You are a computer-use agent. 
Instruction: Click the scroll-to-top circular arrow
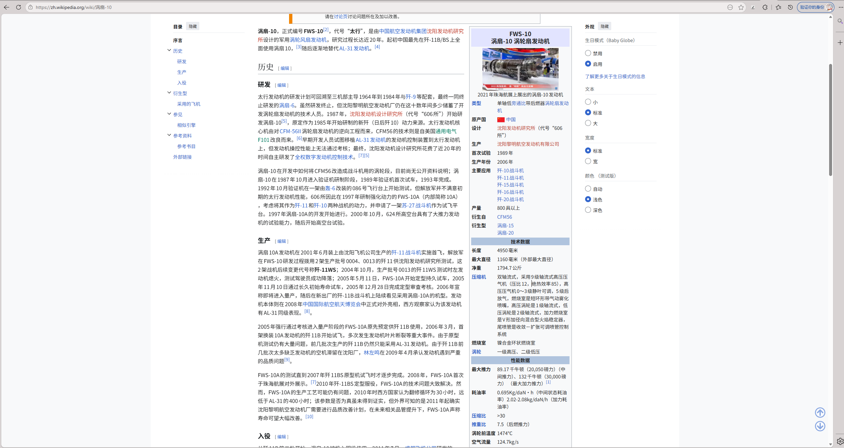[x=820, y=412]
